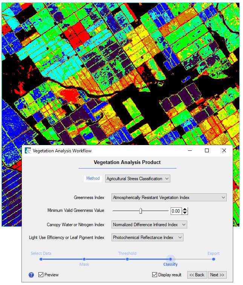243x285 pixels.
Task: Maximize the Vegetation Analysis Workflow window
Action: point(206,151)
